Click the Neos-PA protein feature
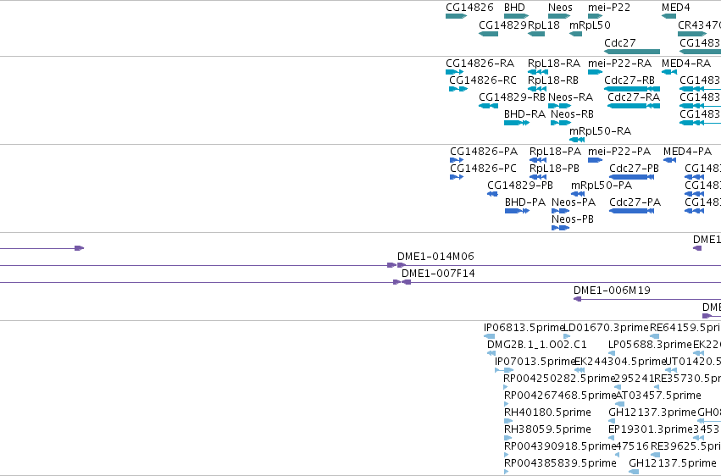 coord(561,212)
